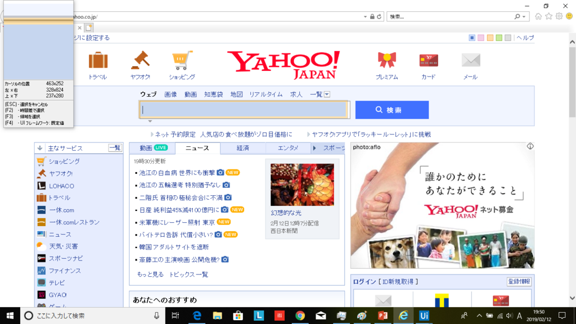The image size is (576, 324).
Task: Open the Premium ribbon icon
Action: tap(387, 60)
